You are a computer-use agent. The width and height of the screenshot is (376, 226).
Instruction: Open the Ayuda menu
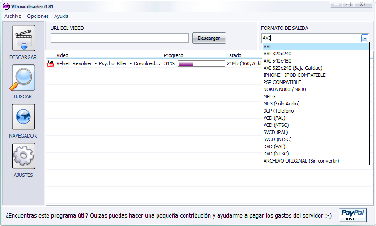point(61,16)
